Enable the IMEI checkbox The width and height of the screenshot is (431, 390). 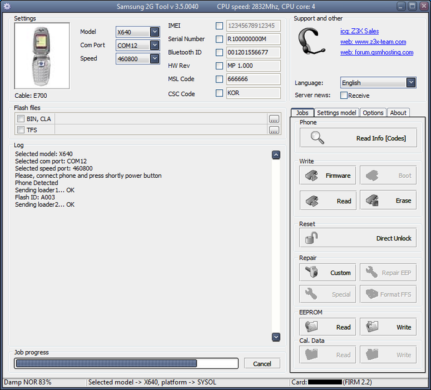click(x=219, y=26)
